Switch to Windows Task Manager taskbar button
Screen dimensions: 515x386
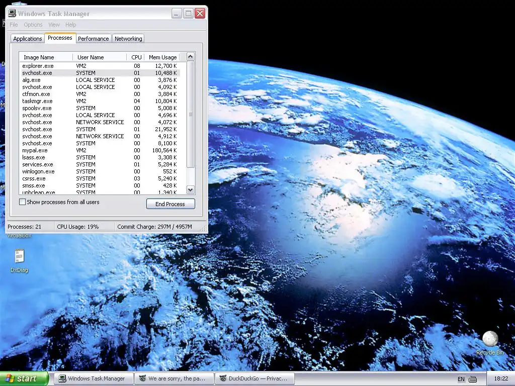94,378
